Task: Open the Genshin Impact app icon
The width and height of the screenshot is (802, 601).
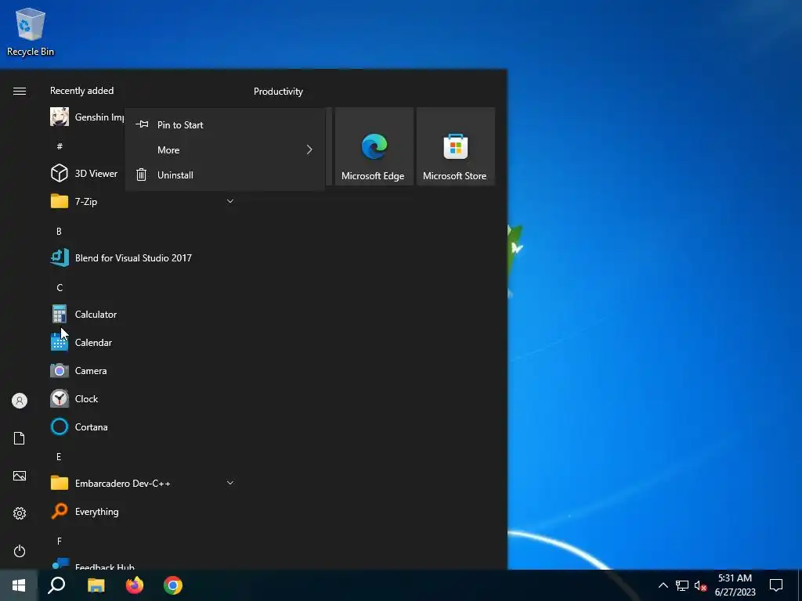Action: click(60, 117)
